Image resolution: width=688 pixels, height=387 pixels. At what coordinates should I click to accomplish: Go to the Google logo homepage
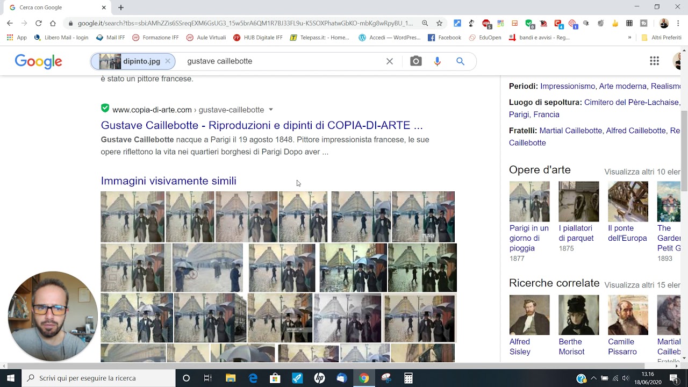[x=39, y=62]
